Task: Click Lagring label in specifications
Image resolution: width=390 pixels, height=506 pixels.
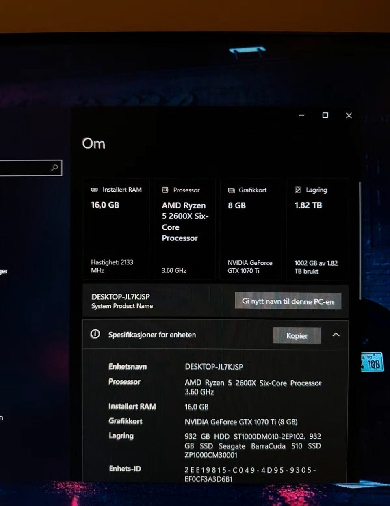Action: (121, 436)
